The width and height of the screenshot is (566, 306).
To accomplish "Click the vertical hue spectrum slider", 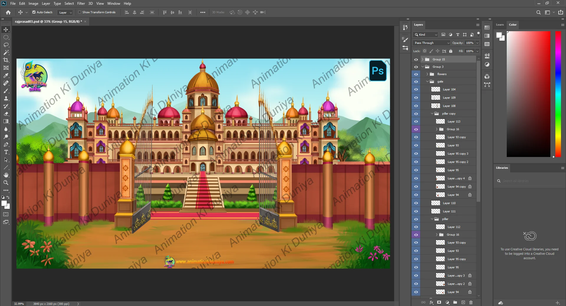I will tap(558, 94).
